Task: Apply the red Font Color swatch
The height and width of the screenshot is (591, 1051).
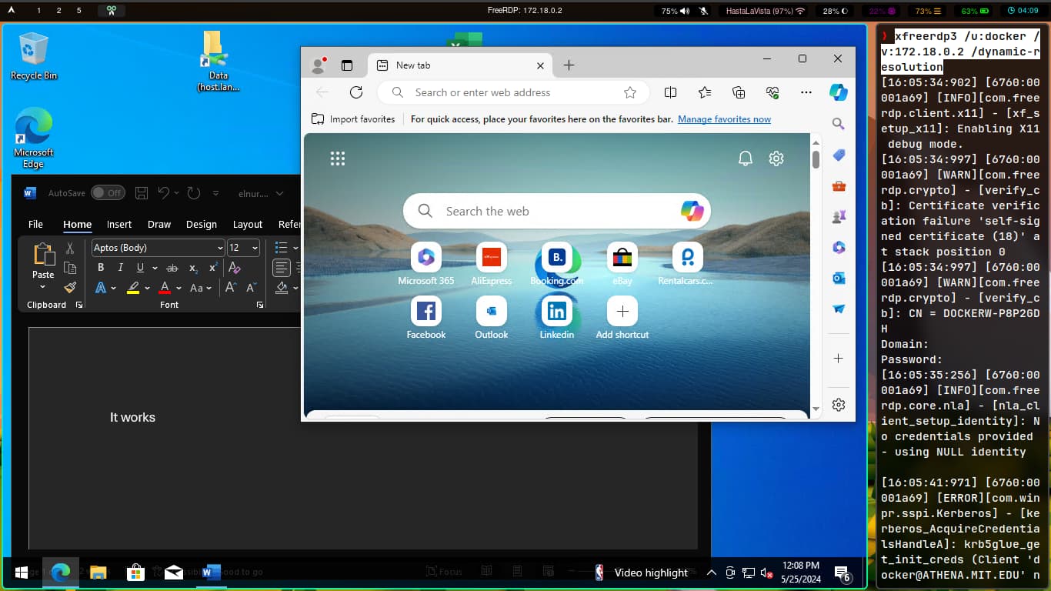Action: (165, 288)
